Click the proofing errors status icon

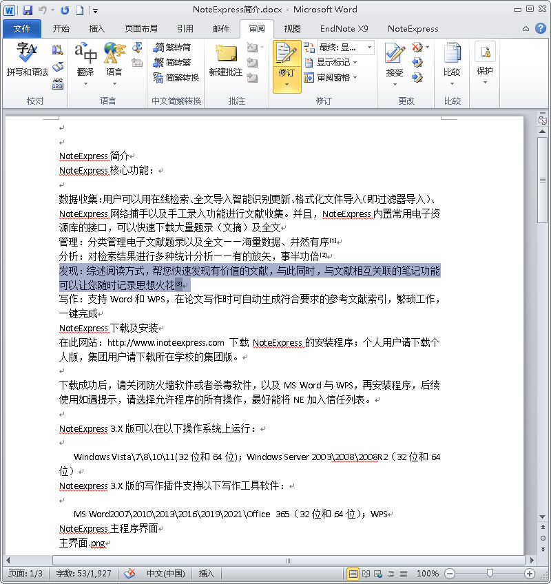[x=129, y=573]
